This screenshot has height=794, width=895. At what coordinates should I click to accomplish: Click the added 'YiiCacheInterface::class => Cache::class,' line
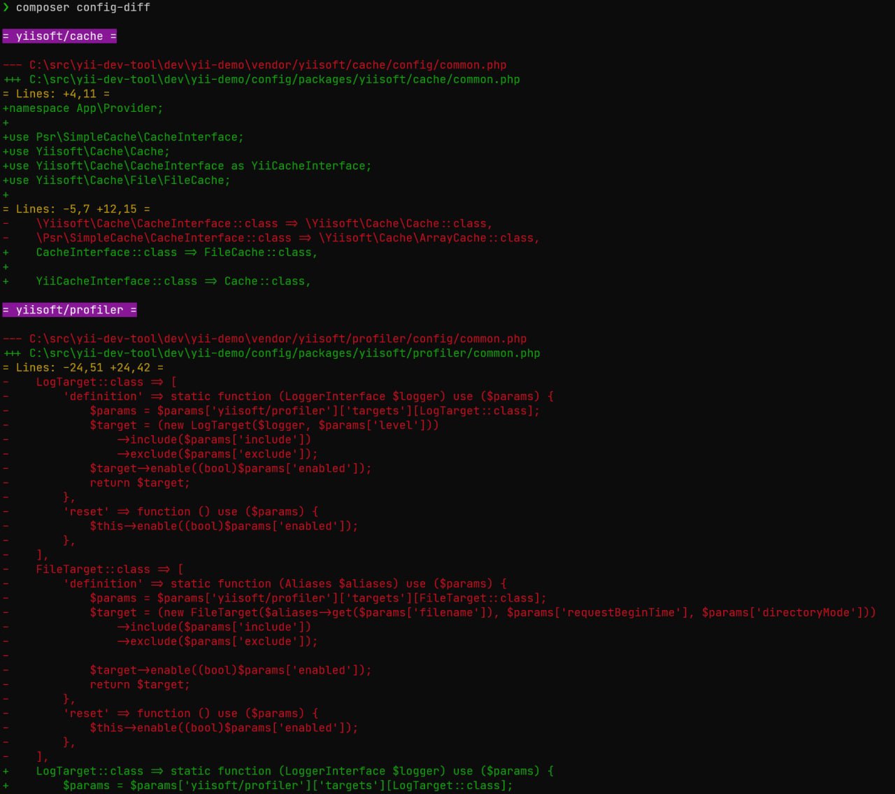pyautogui.click(x=157, y=281)
